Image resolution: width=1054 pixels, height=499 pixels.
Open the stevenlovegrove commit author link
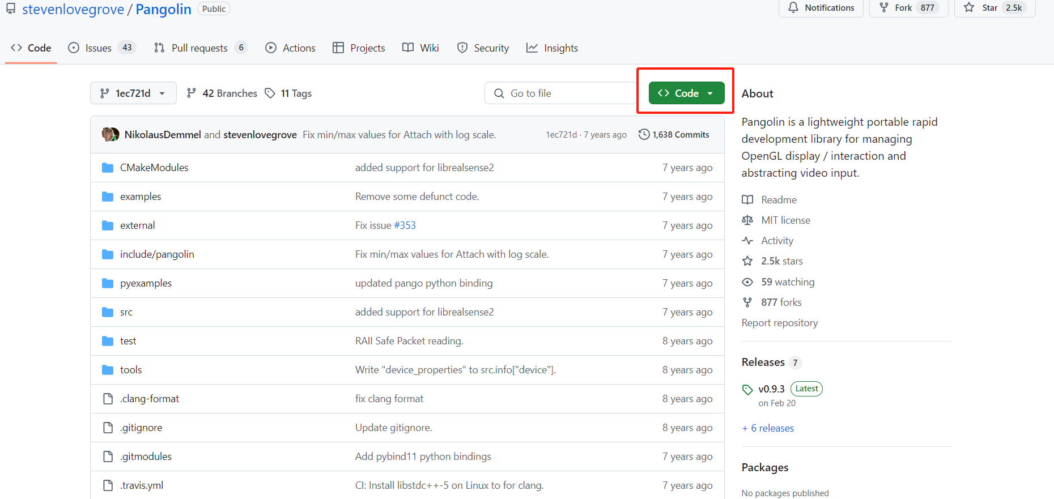coord(260,134)
